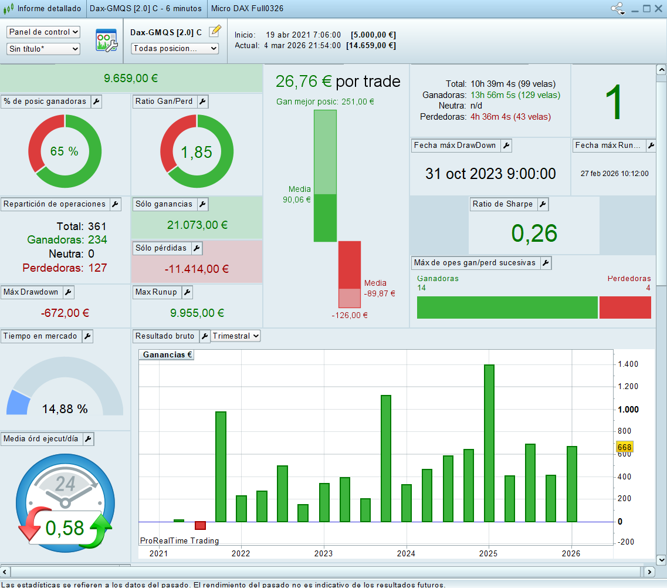The height and width of the screenshot is (588, 667).
Task: Change the Trimestral period dropdown
Action: (235, 336)
